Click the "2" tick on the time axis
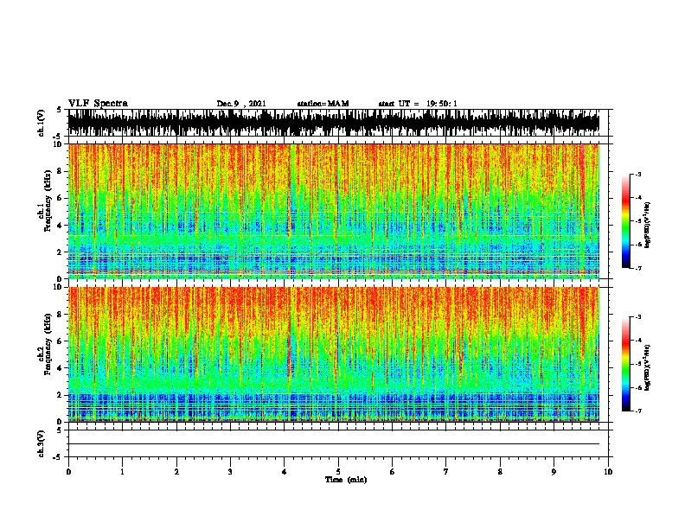 tap(176, 471)
